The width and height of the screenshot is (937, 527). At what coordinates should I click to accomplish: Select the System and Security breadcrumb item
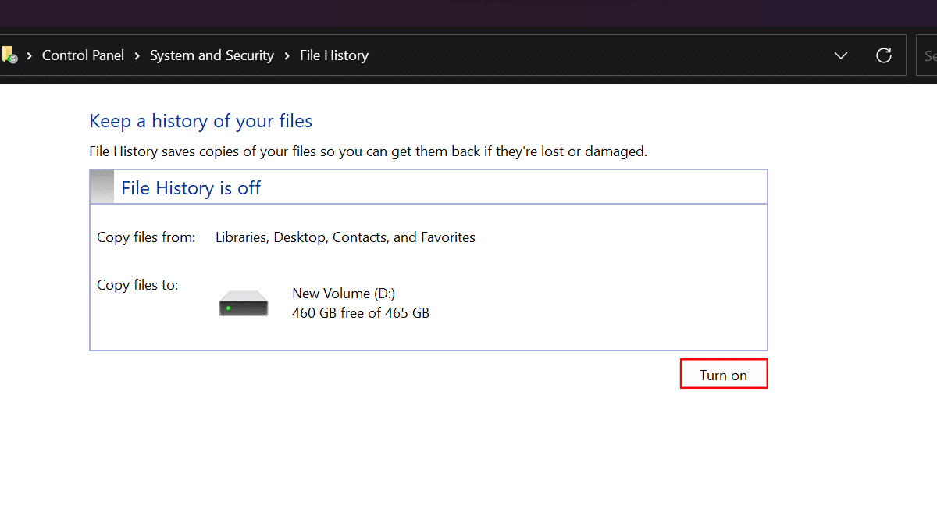click(x=212, y=55)
